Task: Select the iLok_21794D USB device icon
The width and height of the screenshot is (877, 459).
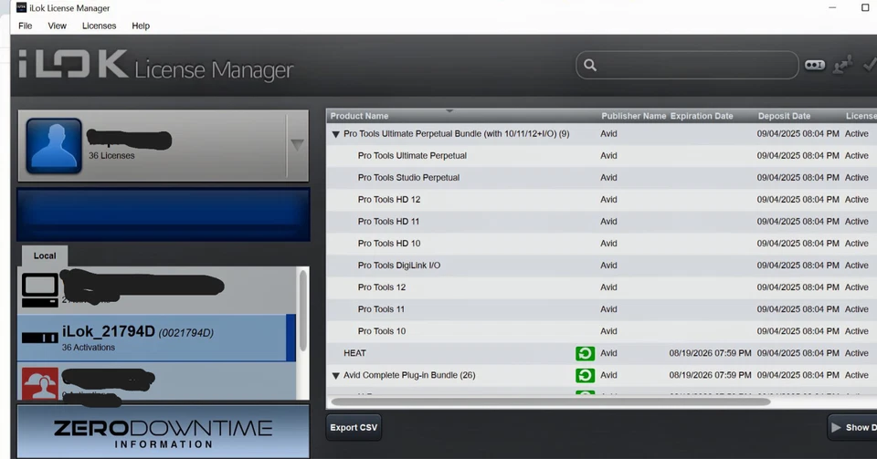Action: tap(39, 338)
